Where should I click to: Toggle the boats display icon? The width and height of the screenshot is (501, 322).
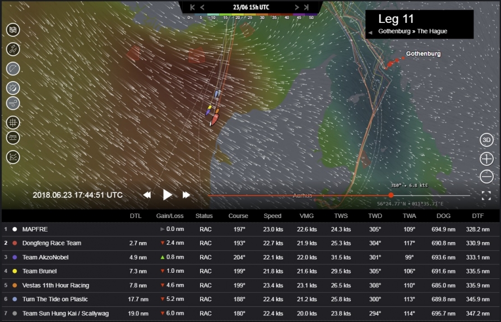[13, 49]
